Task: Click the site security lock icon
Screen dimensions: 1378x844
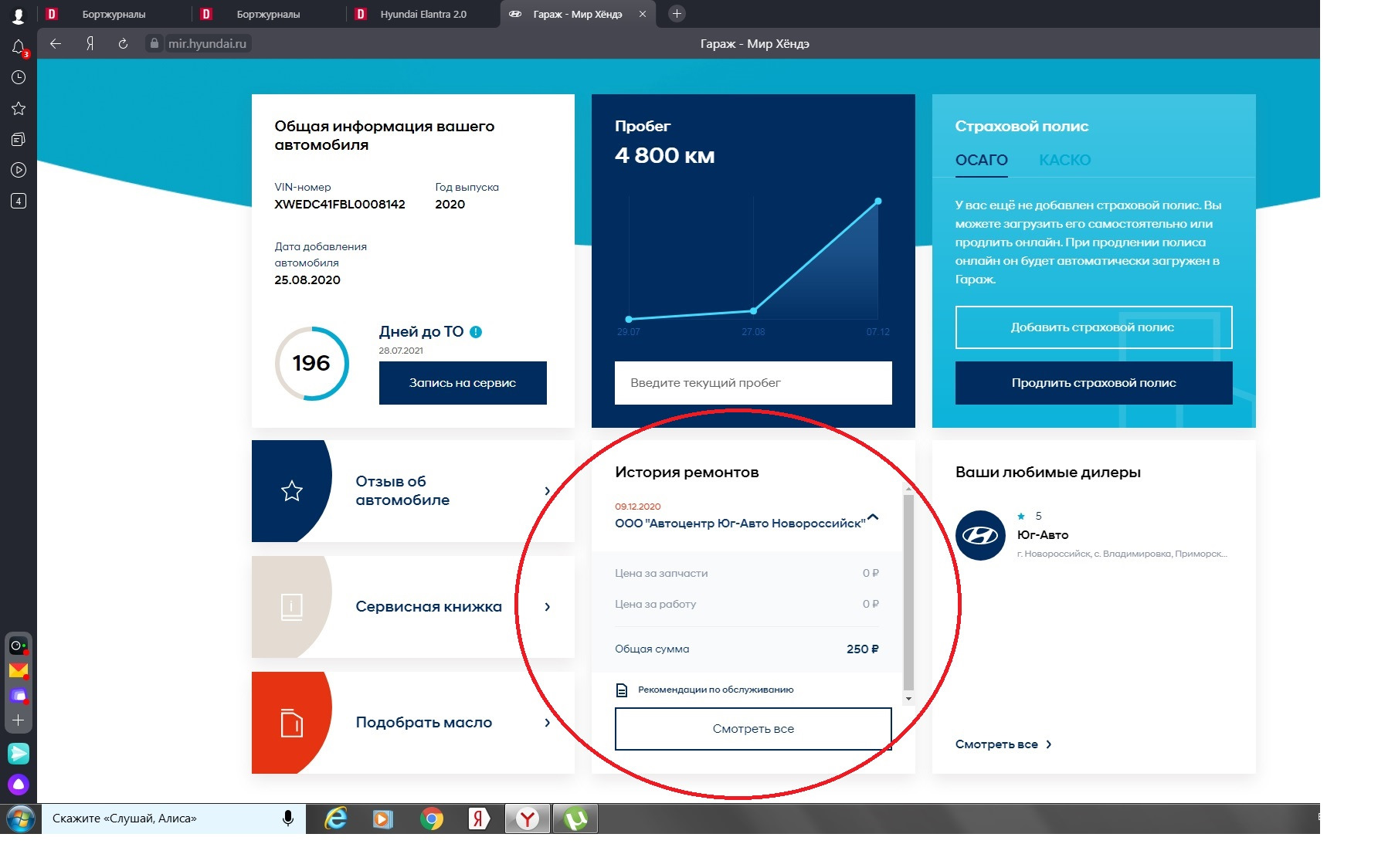Action: (x=154, y=44)
